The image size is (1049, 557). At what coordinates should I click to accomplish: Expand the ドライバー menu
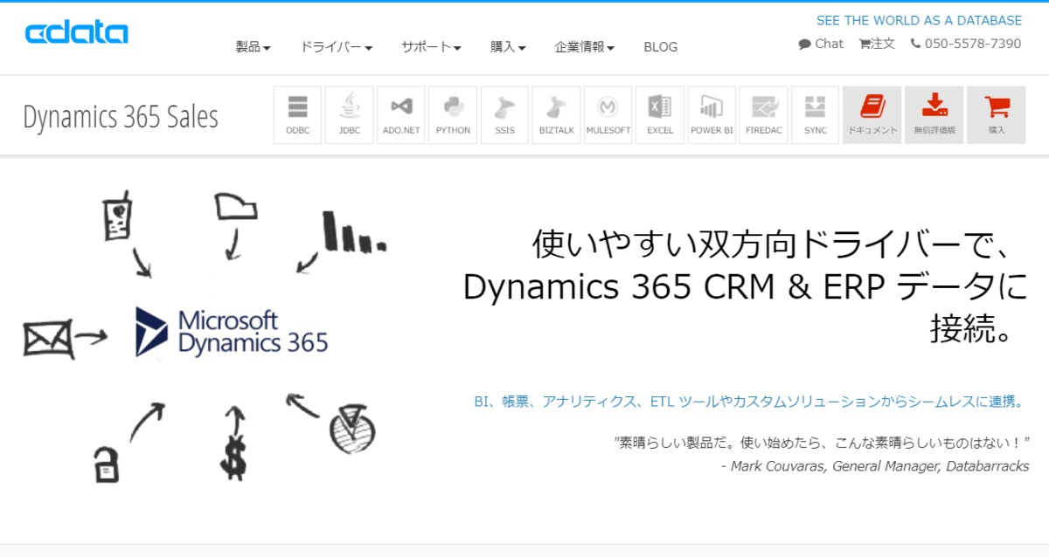pos(337,47)
